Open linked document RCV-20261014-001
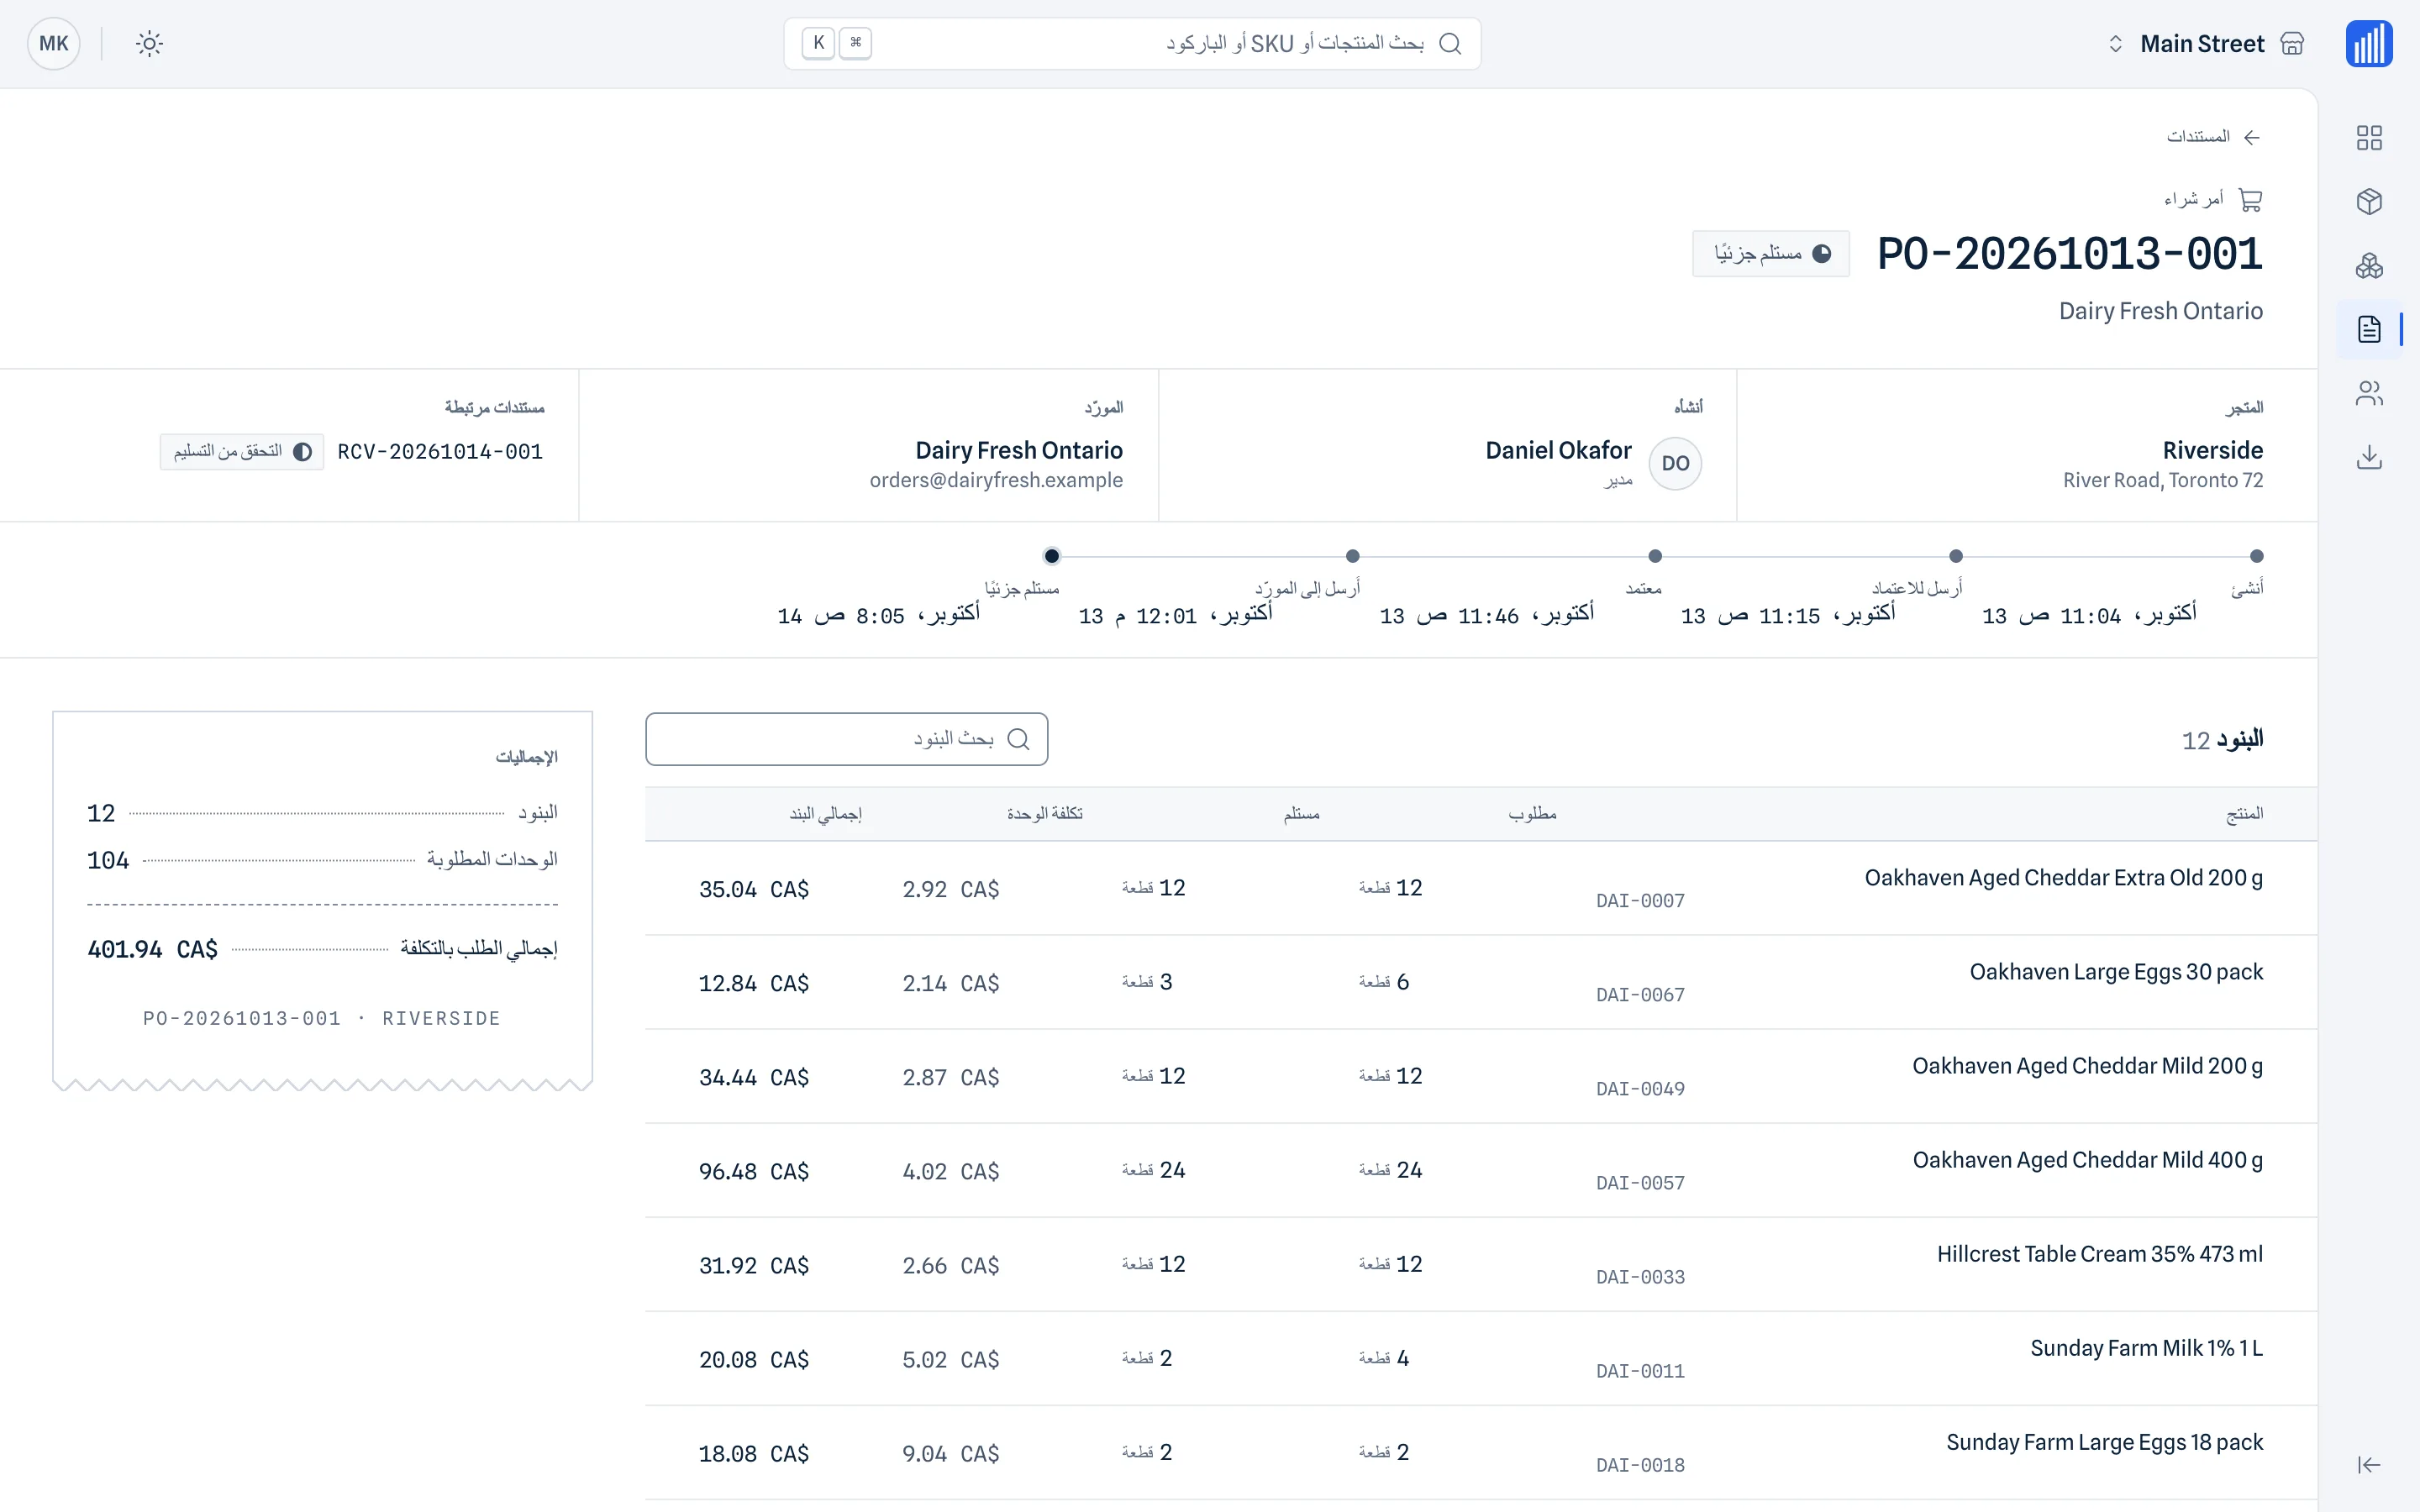 point(440,452)
